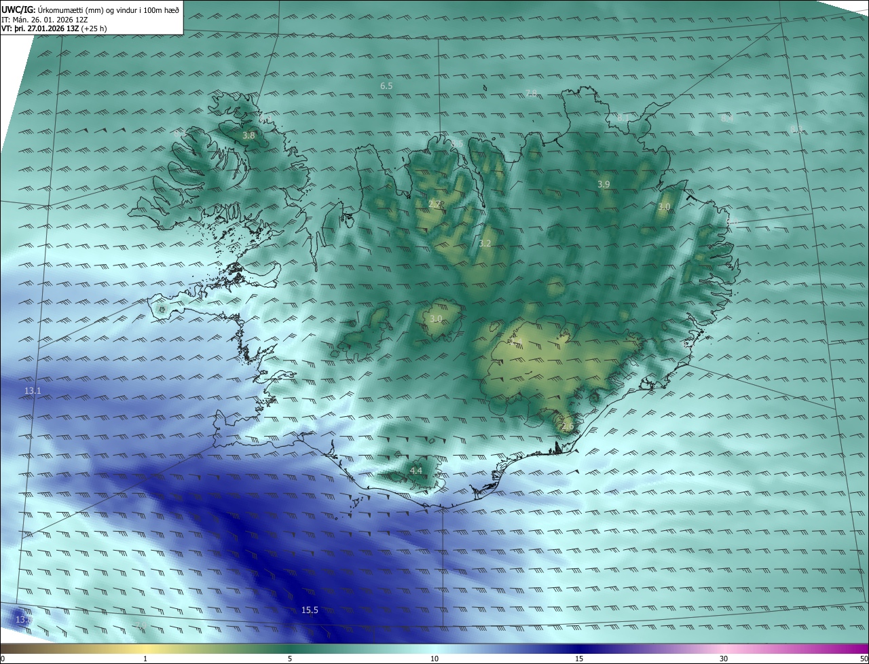Select the 5 tick label on the colour scale
Image resolution: width=869 pixels, height=664 pixels.
[290, 659]
